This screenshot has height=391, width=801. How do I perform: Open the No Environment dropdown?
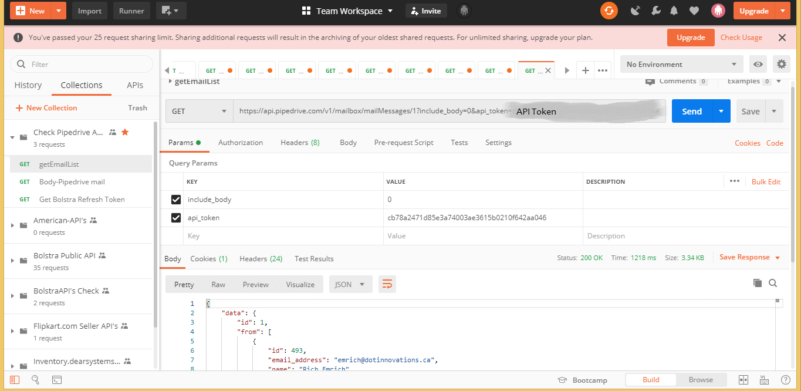click(681, 64)
